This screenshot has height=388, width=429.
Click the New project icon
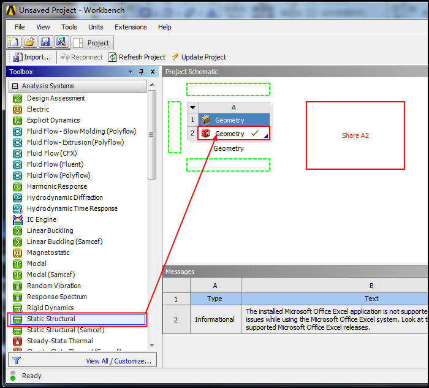[13, 42]
